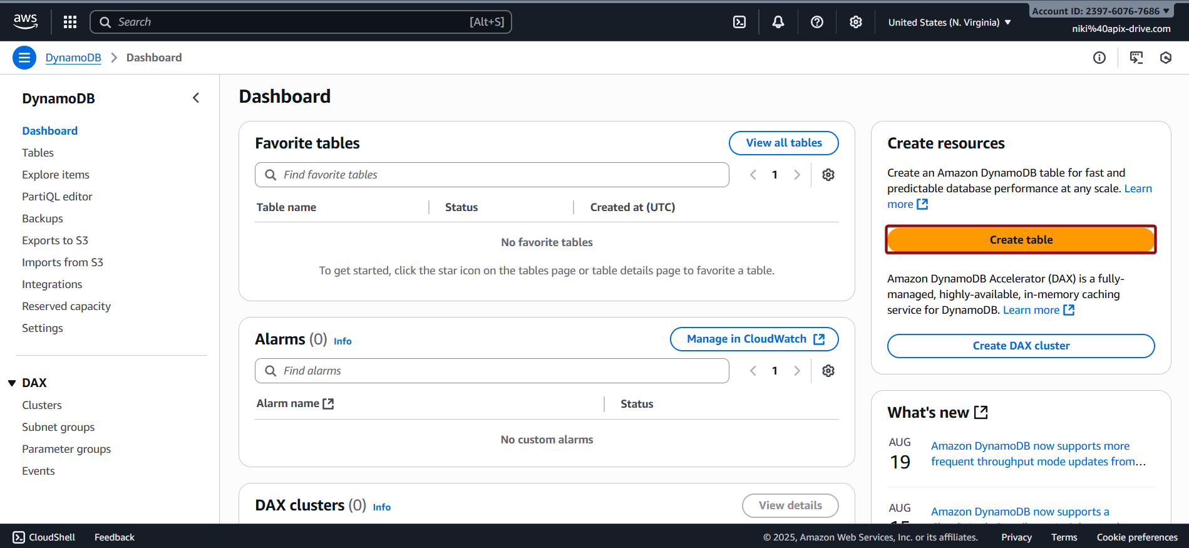Open the help question mark menu
Image resolution: width=1189 pixels, height=548 pixels.
(817, 22)
